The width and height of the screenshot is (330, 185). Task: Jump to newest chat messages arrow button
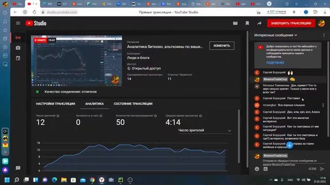[290, 145]
